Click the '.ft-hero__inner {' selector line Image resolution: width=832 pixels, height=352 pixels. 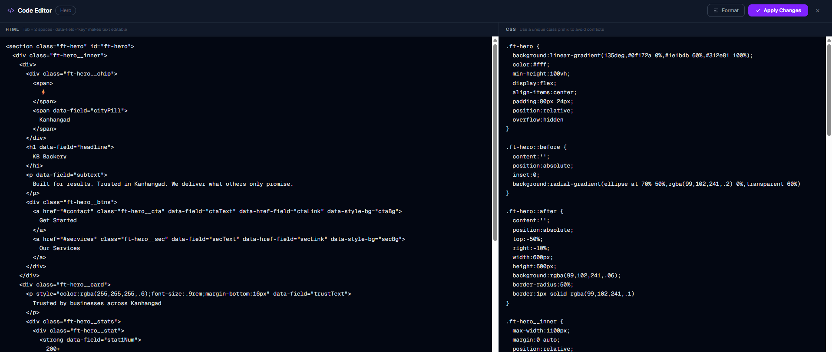click(x=535, y=322)
